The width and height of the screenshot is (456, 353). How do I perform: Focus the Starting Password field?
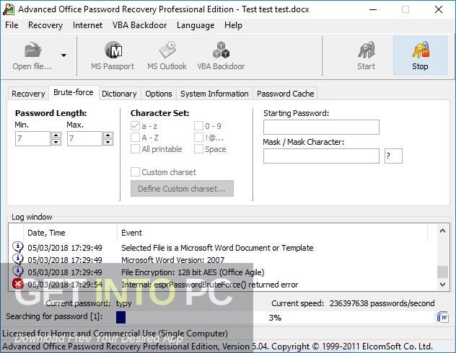click(321, 127)
